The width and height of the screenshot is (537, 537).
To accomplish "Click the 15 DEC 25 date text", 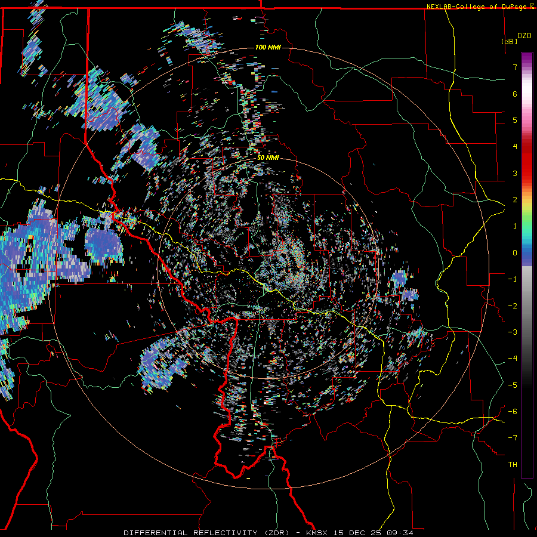I will 358,533.
